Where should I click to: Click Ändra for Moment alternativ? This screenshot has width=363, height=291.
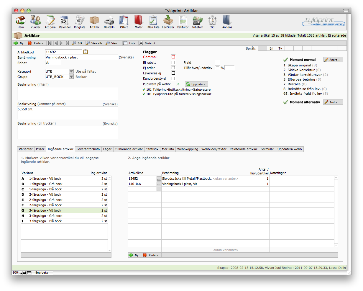point(333,102)
